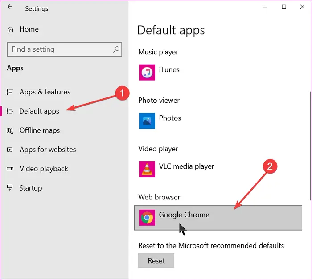Select Default apps in sidebar
The image size is (312, 280).
tap(39, 111)
